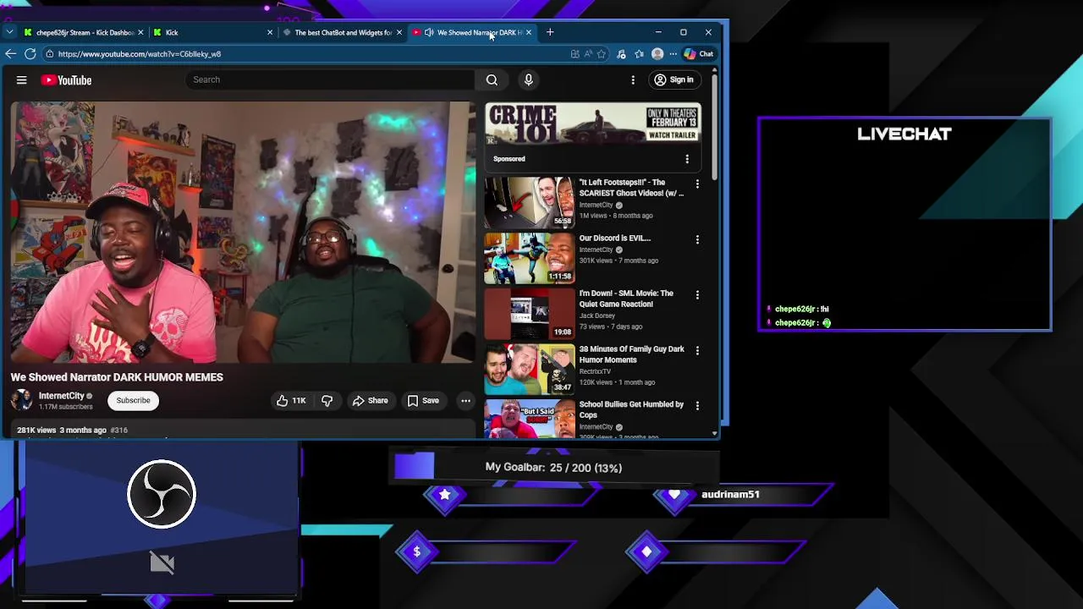Open the browser profile avatar icon
Screen dimensions: 1083x609
657,54
